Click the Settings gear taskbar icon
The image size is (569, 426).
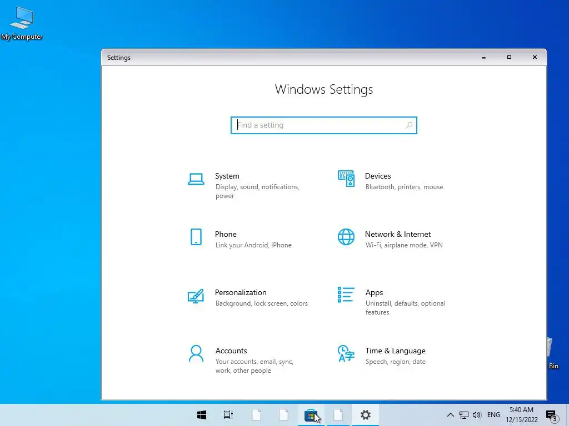[366, 415]
